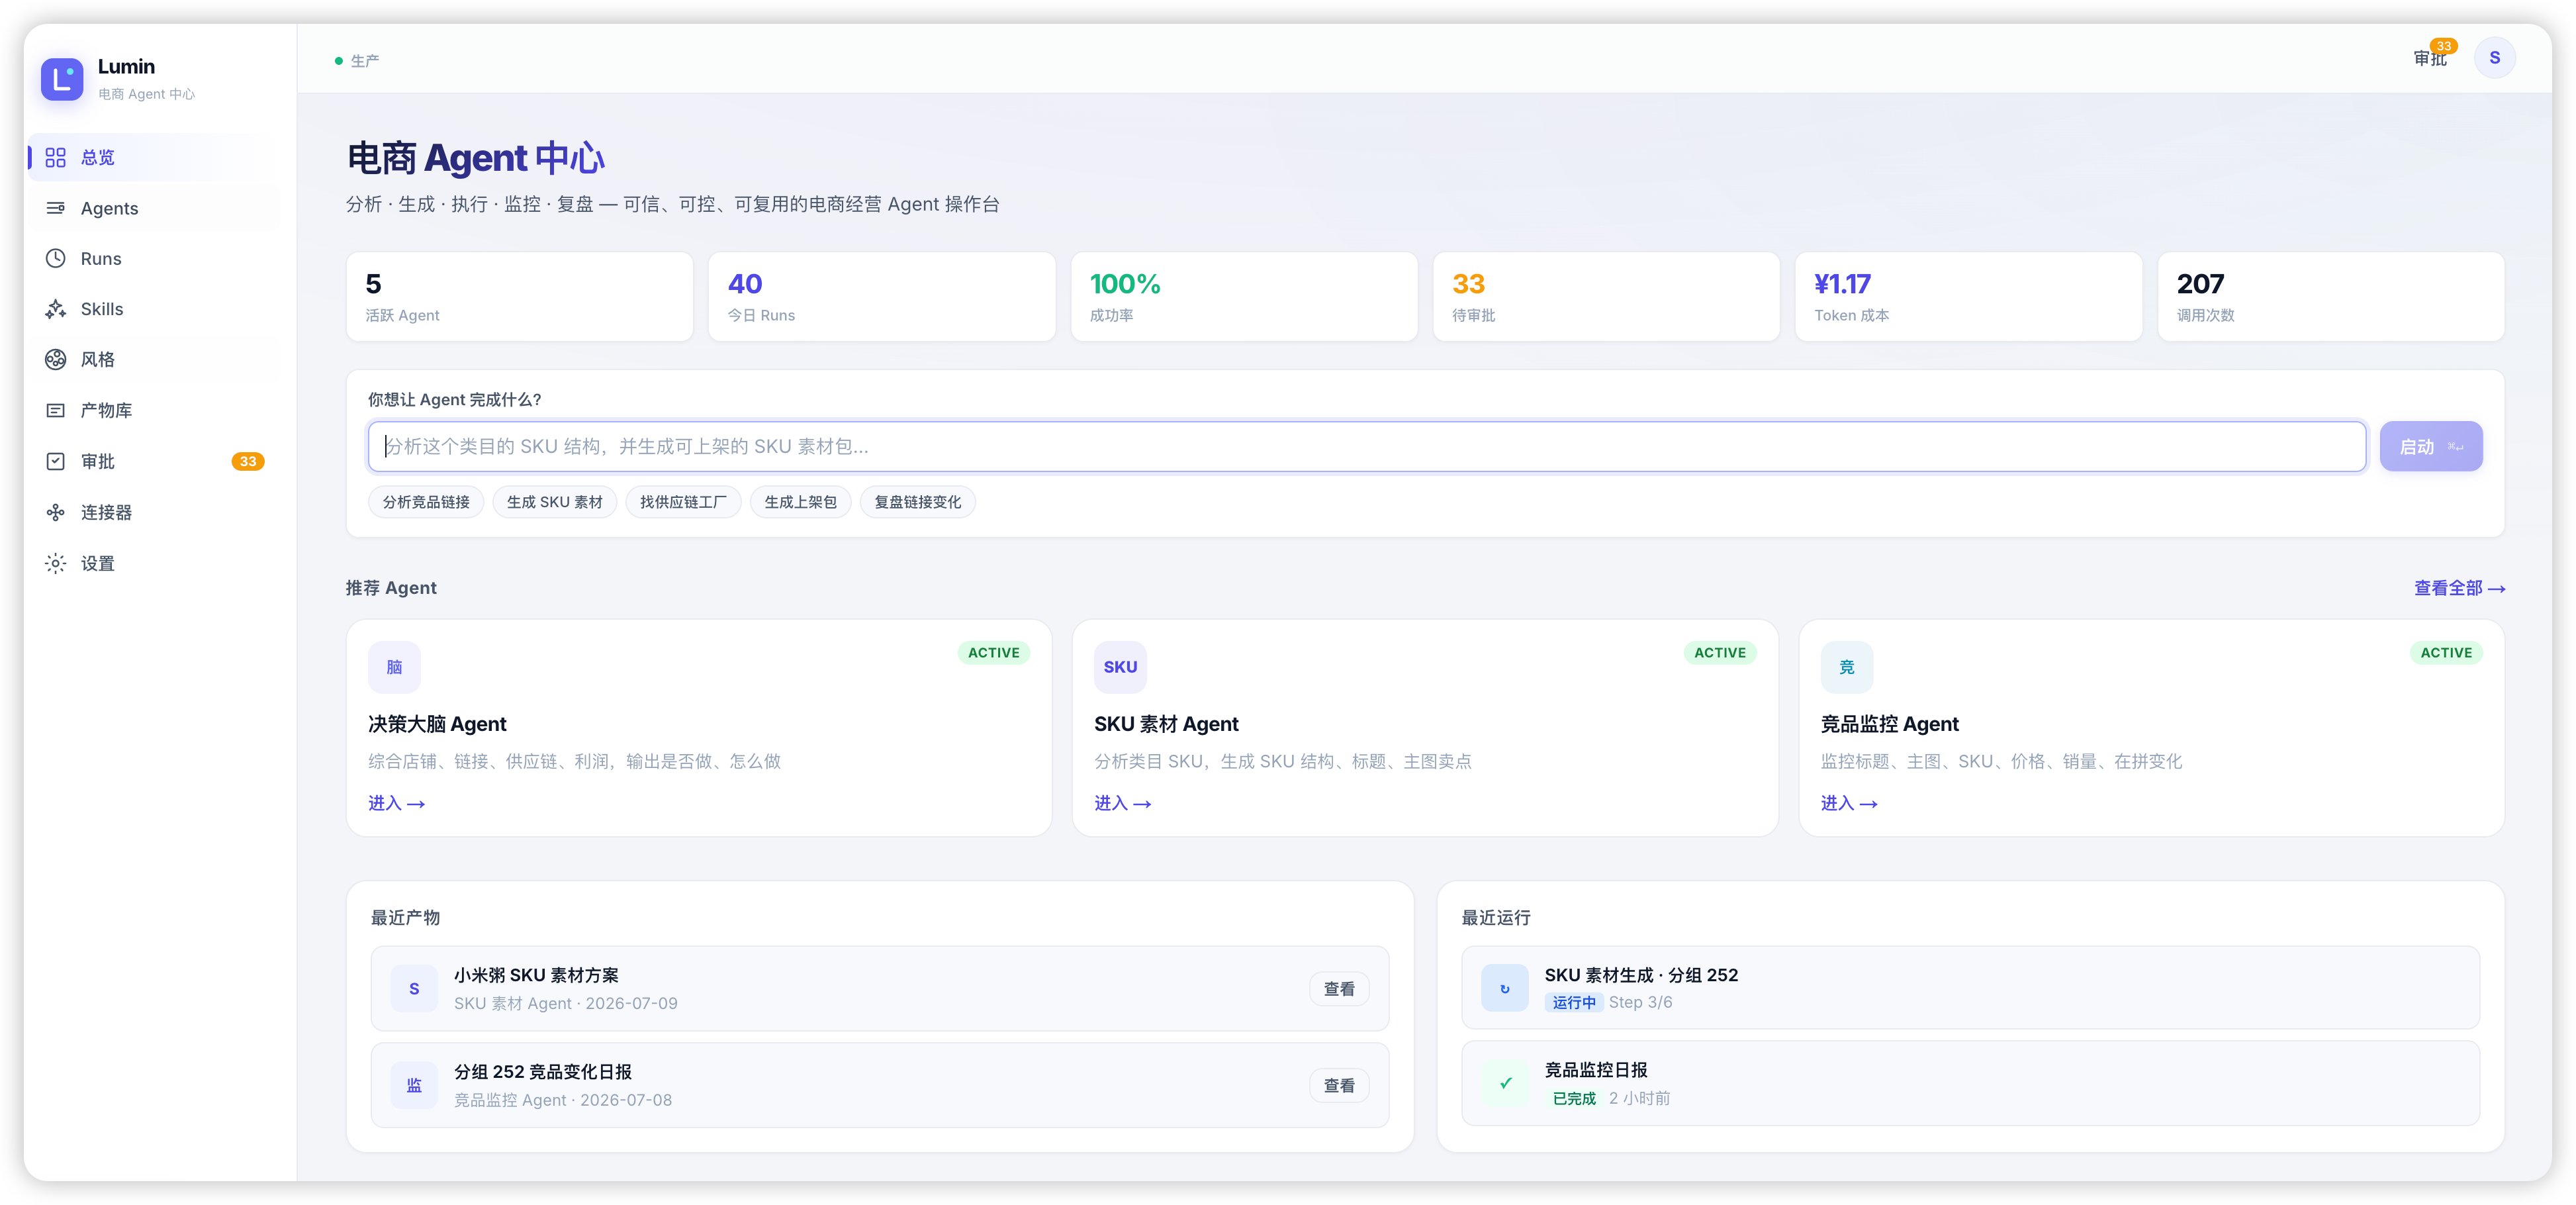
Task: Choose the 分析竞品链接 suggestion chip
Action: (x=426, y=502)
